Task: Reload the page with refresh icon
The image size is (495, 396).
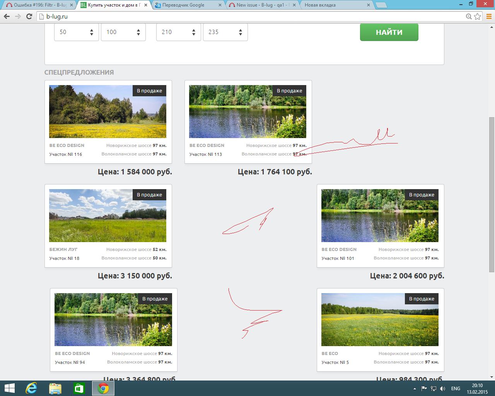Action: tap(29, 16)
